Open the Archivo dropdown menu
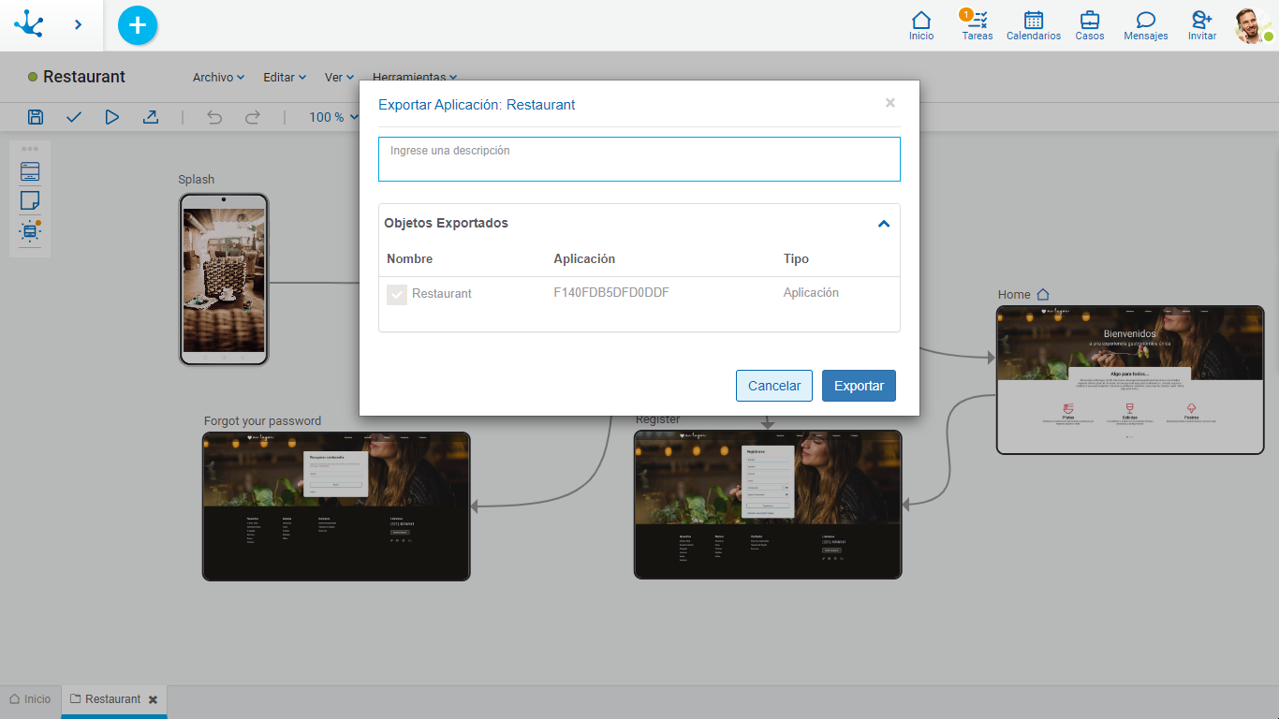1279x719 pixels. pos(218,78)
